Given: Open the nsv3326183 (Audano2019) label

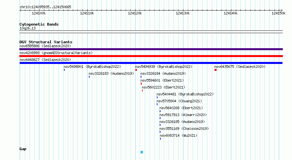Looking at the screenshot, I should pos(111,73).
